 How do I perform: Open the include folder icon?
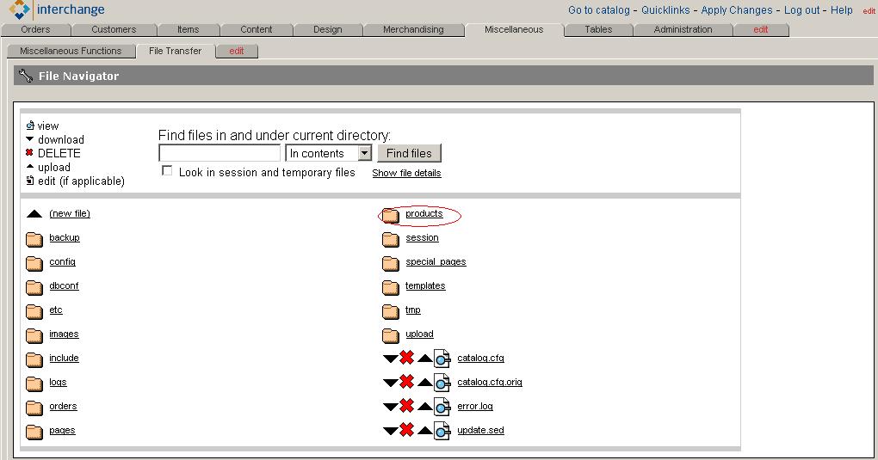click(x=34, y=359)
